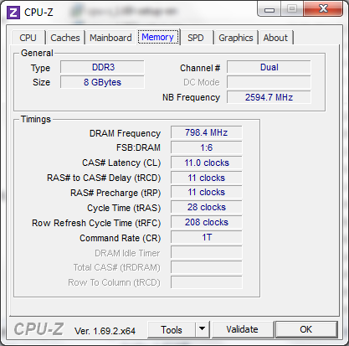The width and height of the screenshot is (349, 346).
Task: Switch to the CPU tab
Action: pyautogui.click(x=28, y=38)
